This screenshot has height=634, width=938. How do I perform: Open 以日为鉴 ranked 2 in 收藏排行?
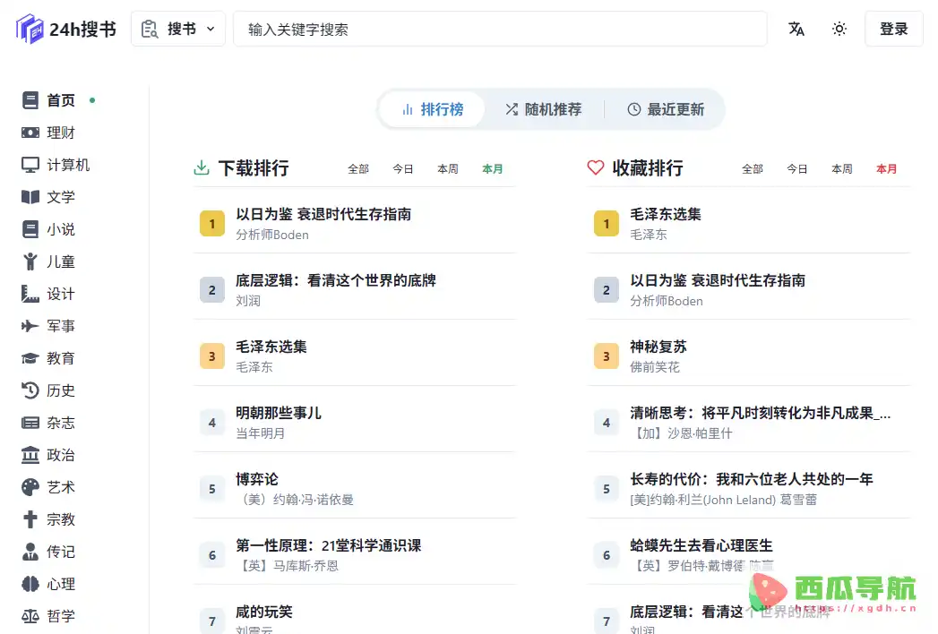pos(718,280)
